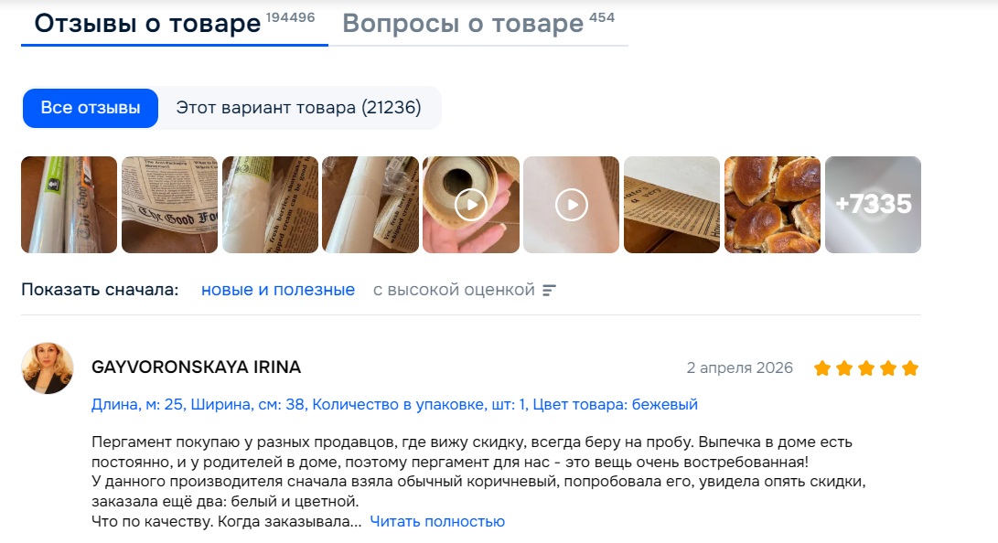Open the baked buns photo
The height and width of the screenshot is (543, 998).
point(772,205)
